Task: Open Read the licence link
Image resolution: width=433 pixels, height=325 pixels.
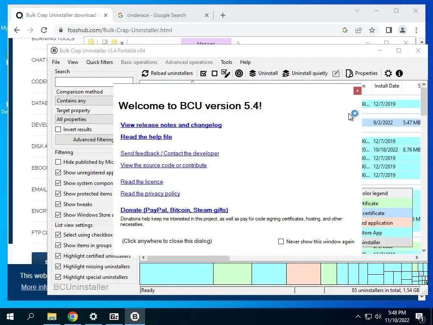Action: tap(142, 182)
